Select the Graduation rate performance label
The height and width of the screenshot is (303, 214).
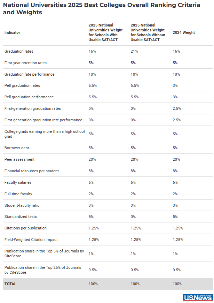click(30, 74)
